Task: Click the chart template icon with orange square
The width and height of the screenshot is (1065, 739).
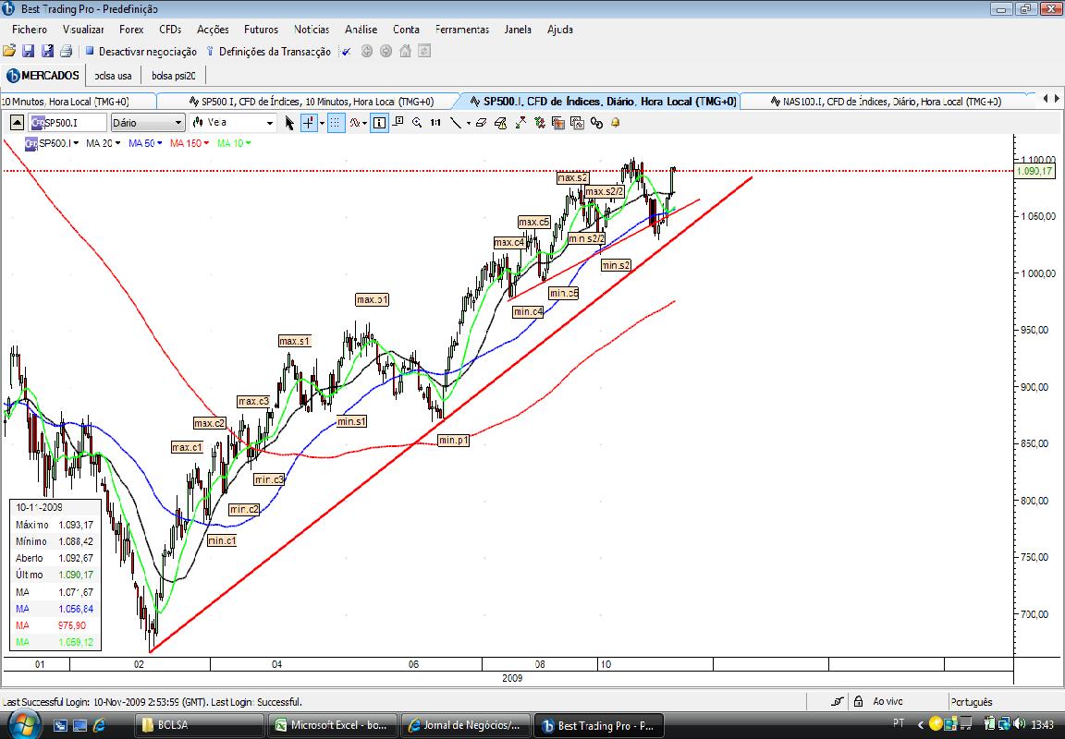Action: pos(558,123)
